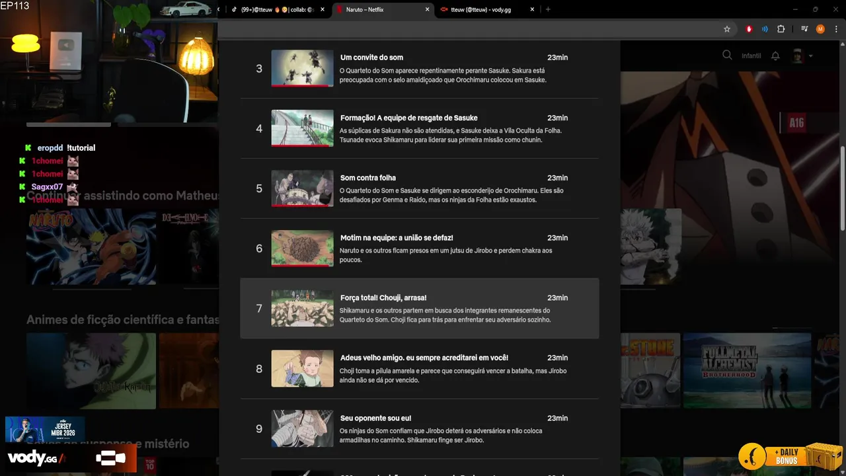Close the Naruto – Netflix tab
This screenshot has width=846, height=476.
(x=428, y=9)
